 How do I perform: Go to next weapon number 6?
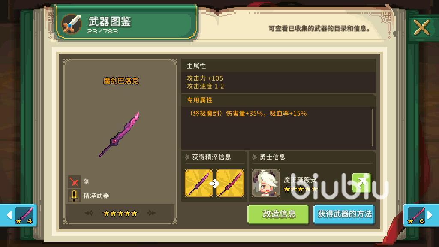[x=421, y=215]
